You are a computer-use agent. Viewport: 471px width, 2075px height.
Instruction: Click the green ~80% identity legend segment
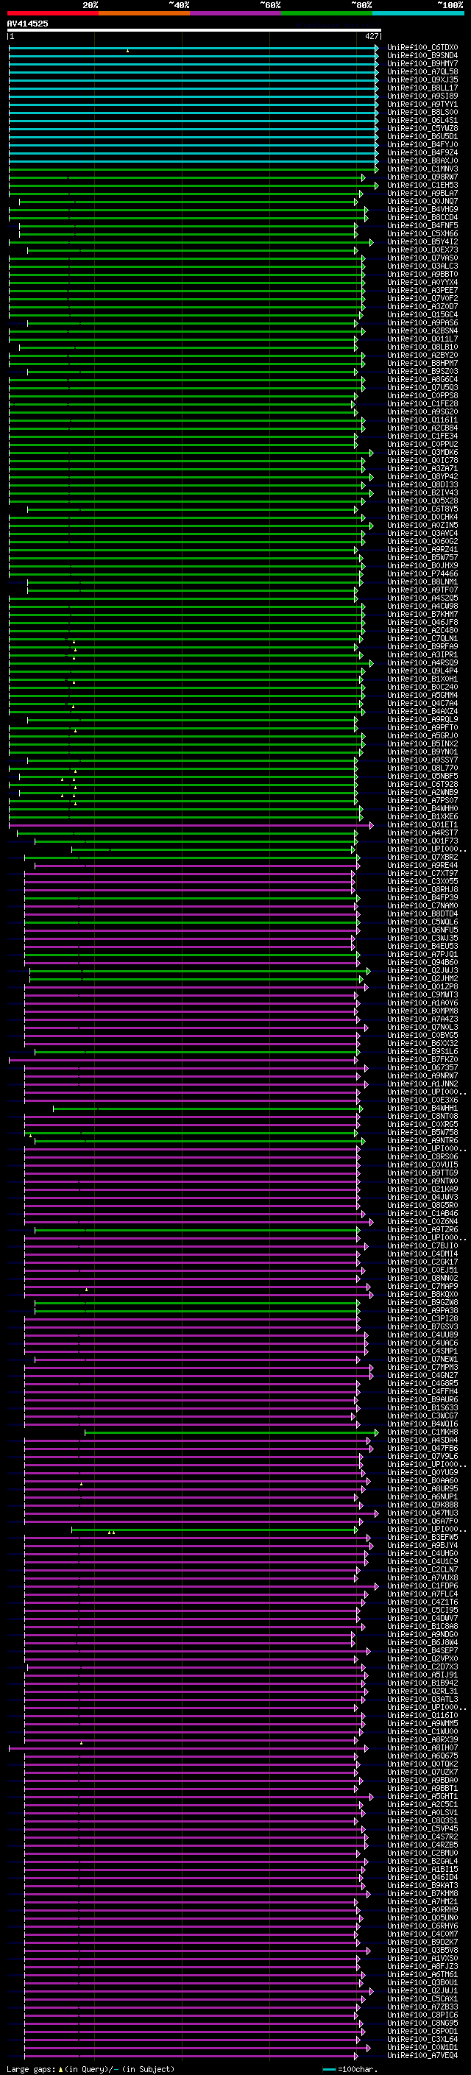tap(327, 13)
